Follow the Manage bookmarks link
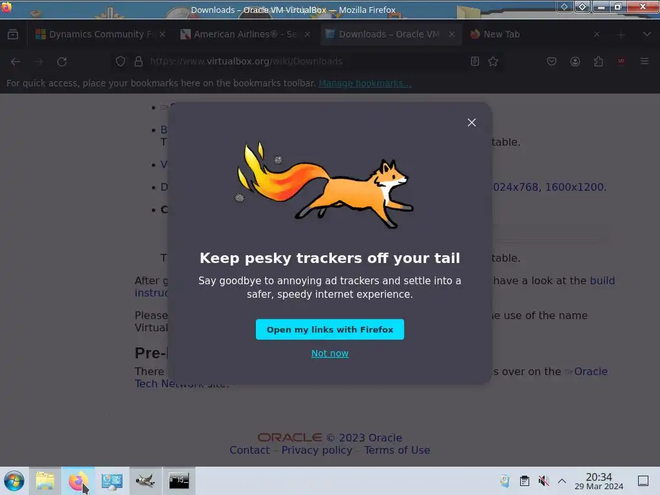Screen dimensions: 660x495 pyautogui.click(x=365, y=83)
